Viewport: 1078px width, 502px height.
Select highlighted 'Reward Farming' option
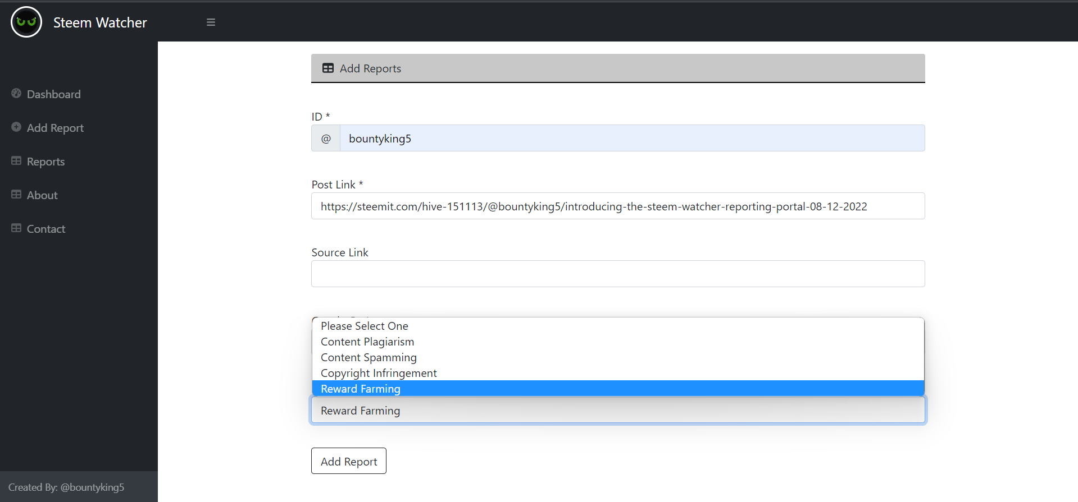click(x=618, y=389)
